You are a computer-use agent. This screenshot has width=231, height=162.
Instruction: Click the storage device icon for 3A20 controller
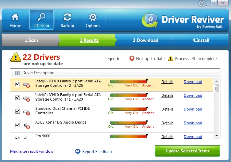coord(27,99)
